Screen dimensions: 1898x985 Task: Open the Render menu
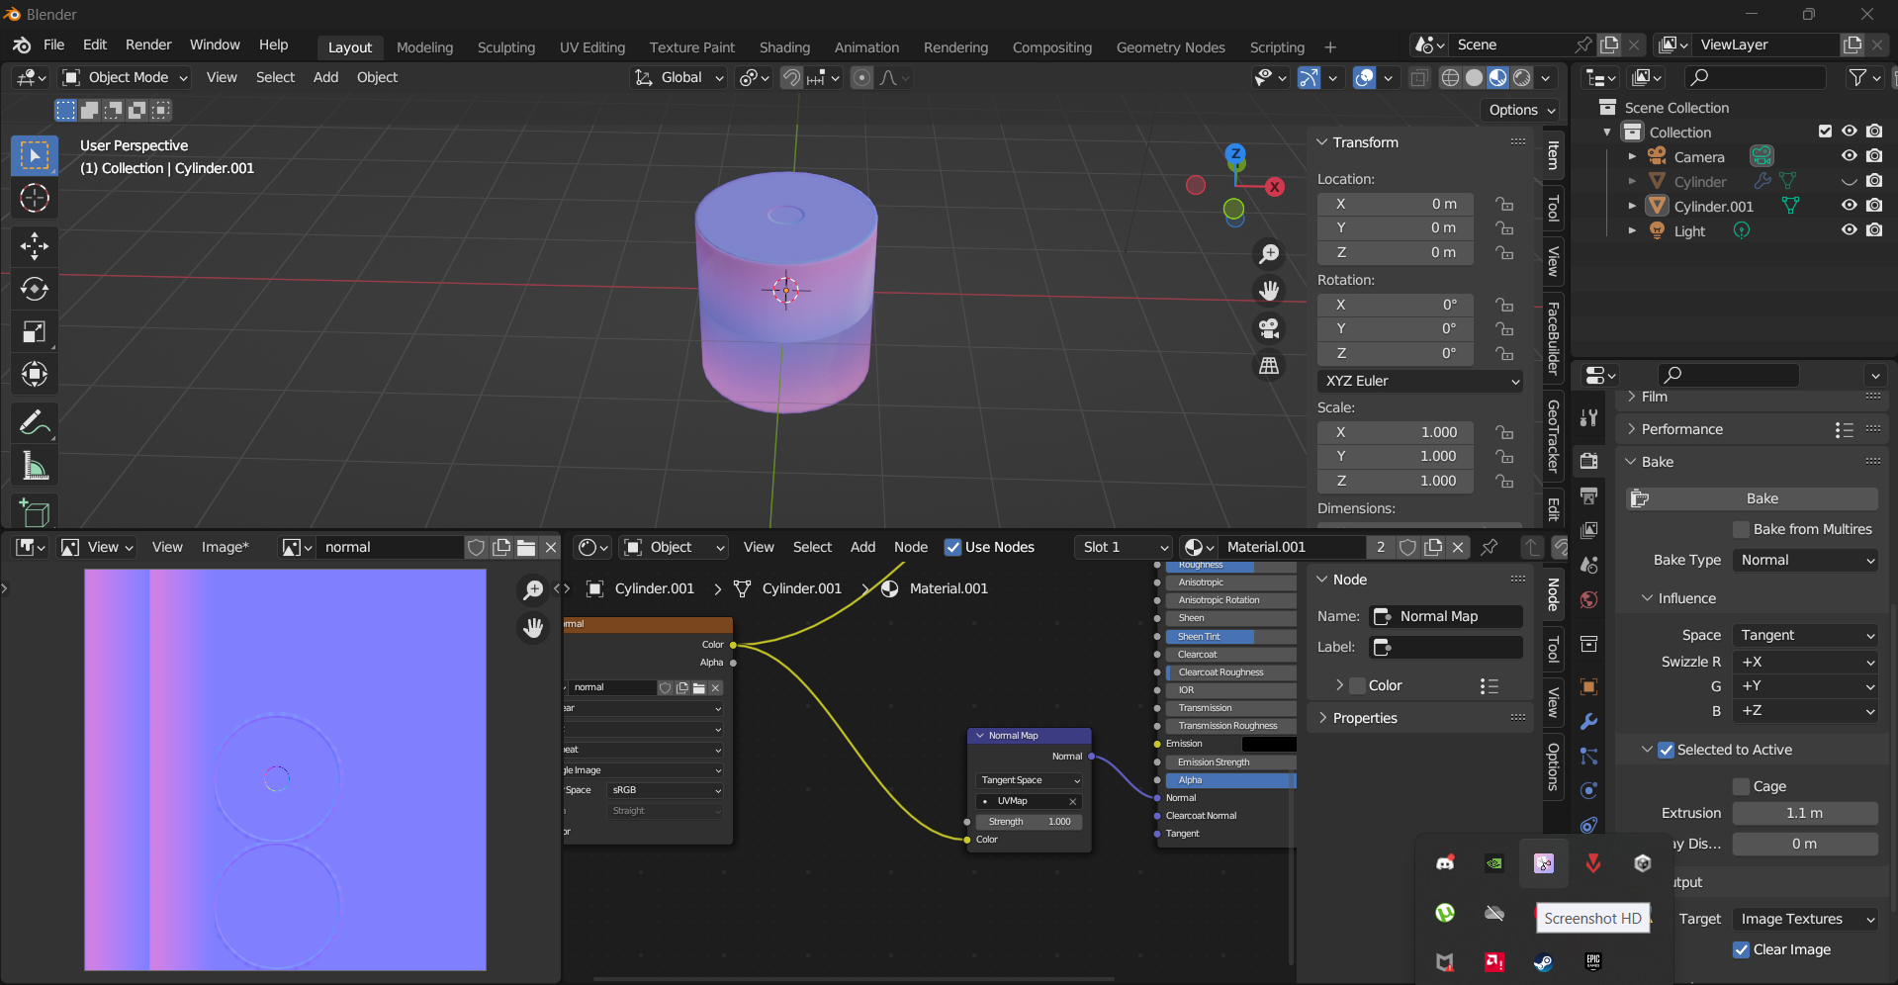click(148, 45)
